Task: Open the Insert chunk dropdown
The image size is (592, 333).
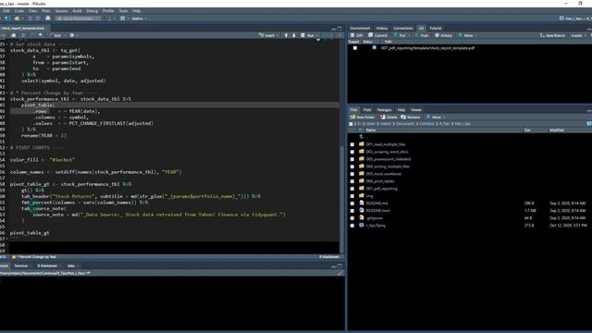Action: [x=269, y=35]
